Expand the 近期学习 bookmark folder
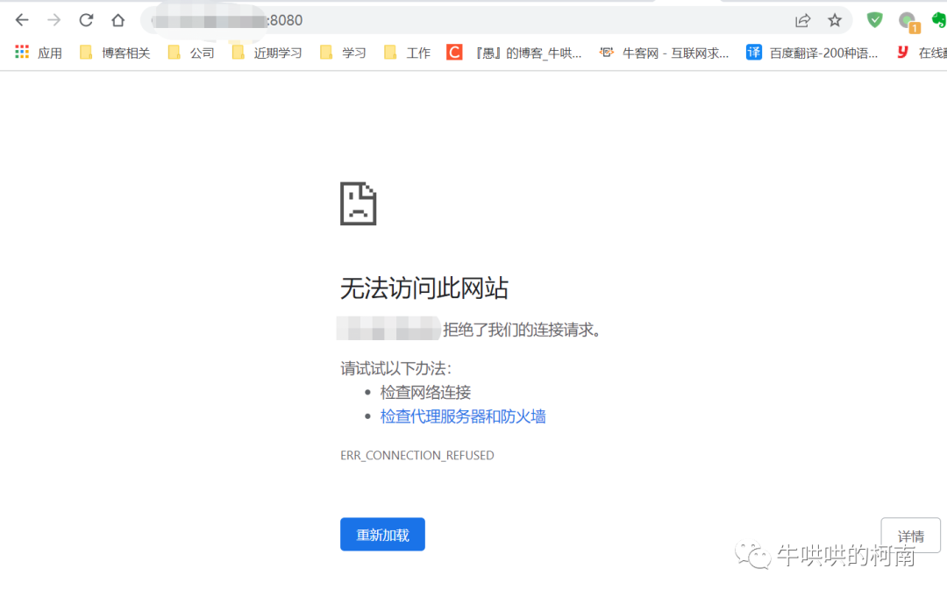 pos(267,53)
